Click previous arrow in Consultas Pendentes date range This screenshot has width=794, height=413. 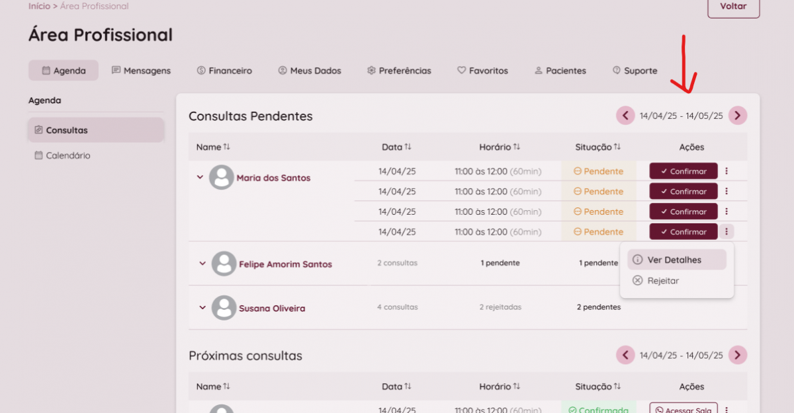625,116
